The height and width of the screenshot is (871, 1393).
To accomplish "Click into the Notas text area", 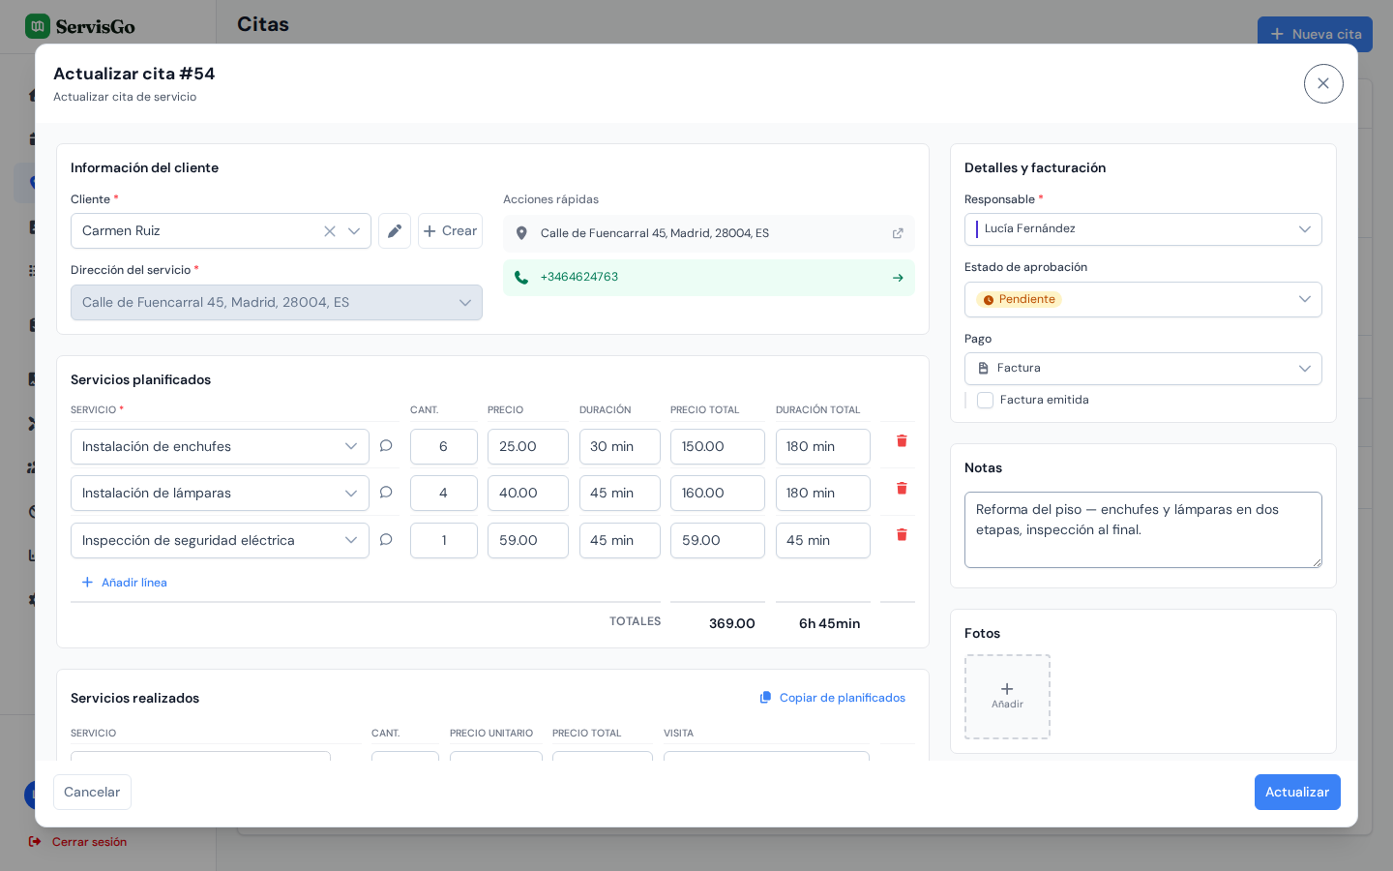I will click(1143, 530).
